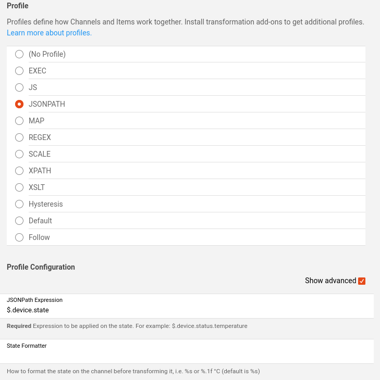Select the Follow profile
This screenshot has width=380, height=380.
(19, 237)
